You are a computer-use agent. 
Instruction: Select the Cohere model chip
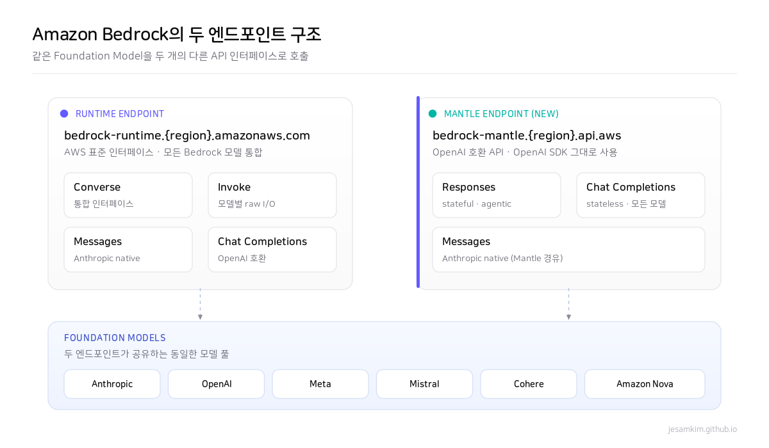coord(529,384)
